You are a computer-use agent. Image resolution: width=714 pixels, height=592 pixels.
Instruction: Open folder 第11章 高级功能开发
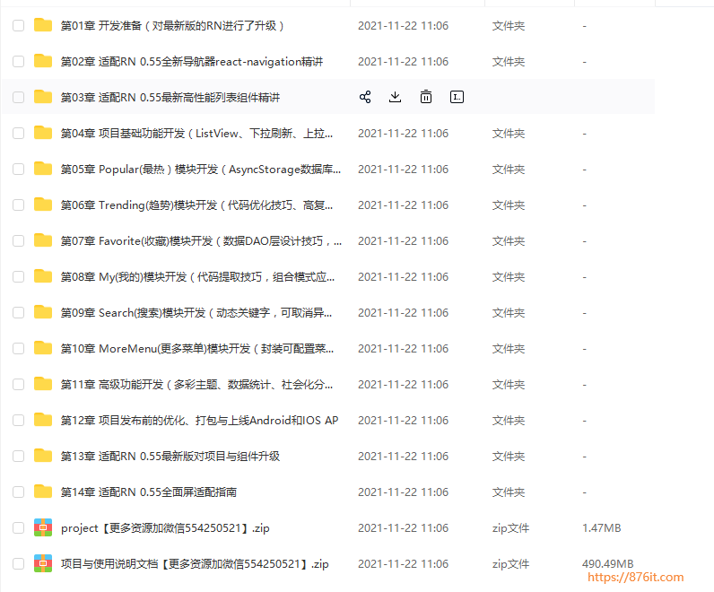pos(196,385)
